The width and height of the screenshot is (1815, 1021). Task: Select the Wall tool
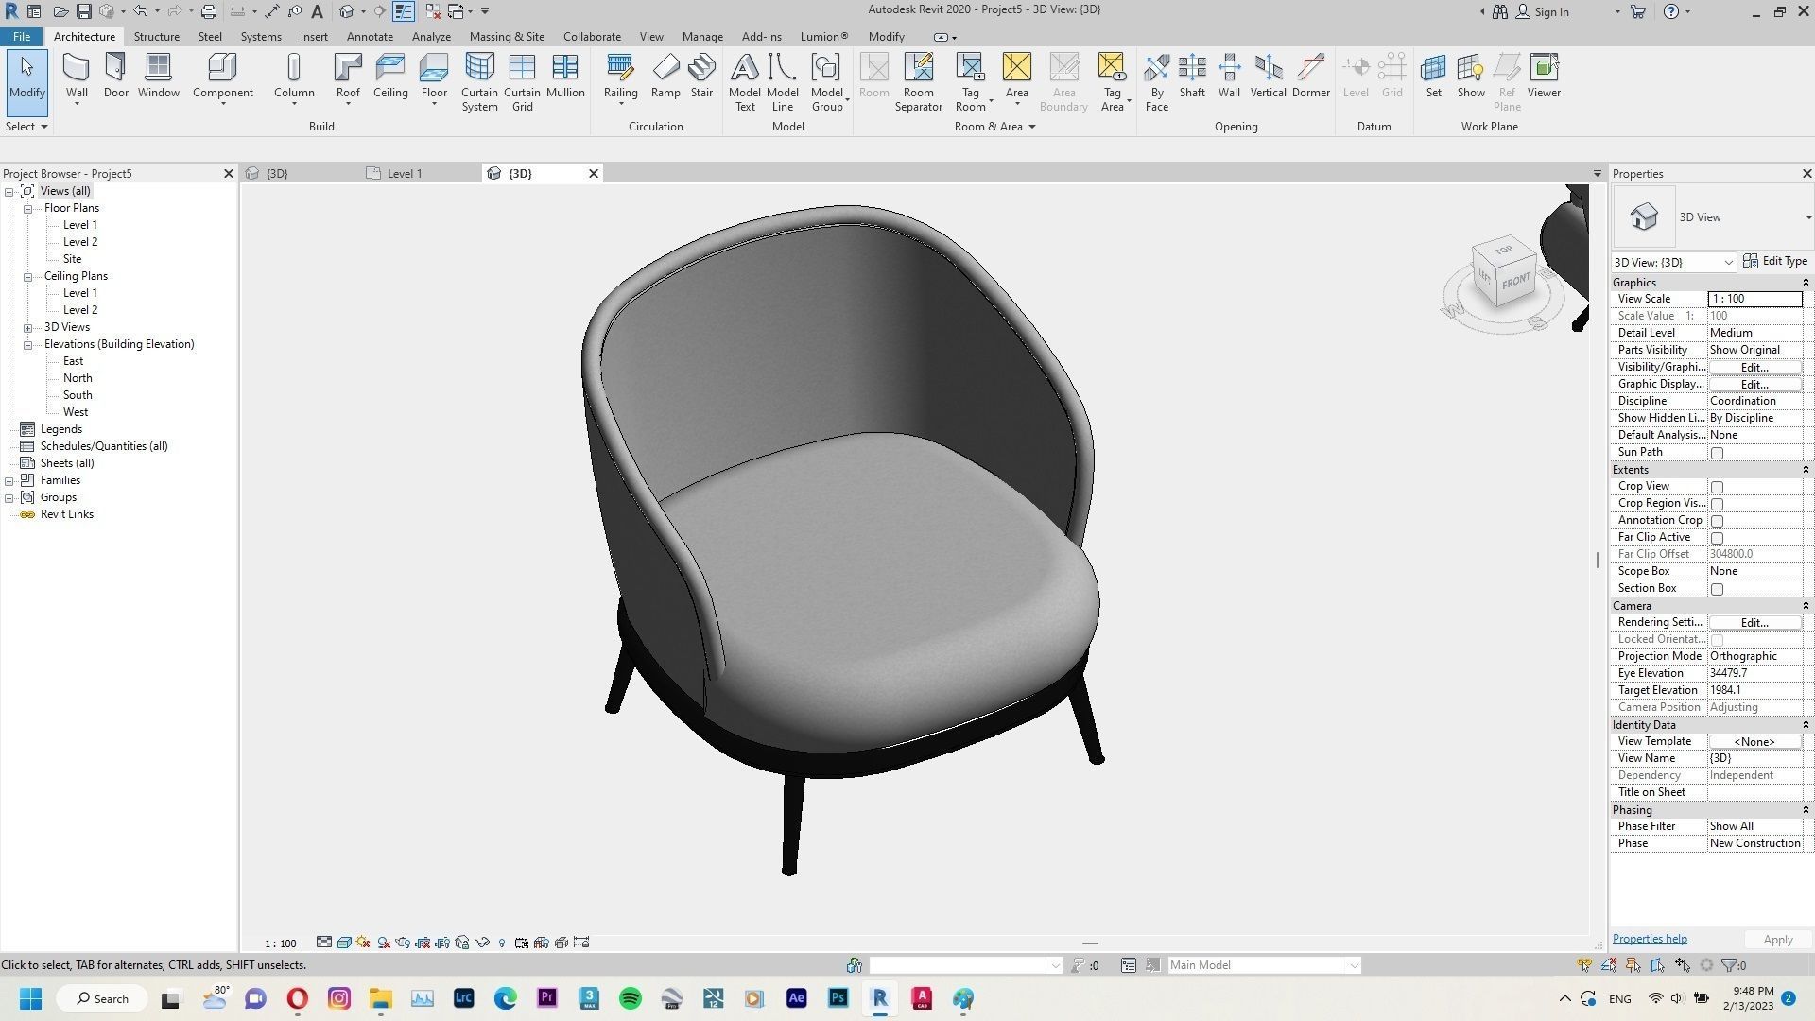pos(76,76)
